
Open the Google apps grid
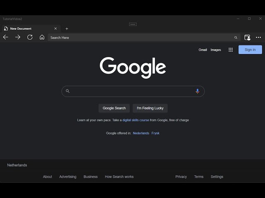click(x=231, y=49)
